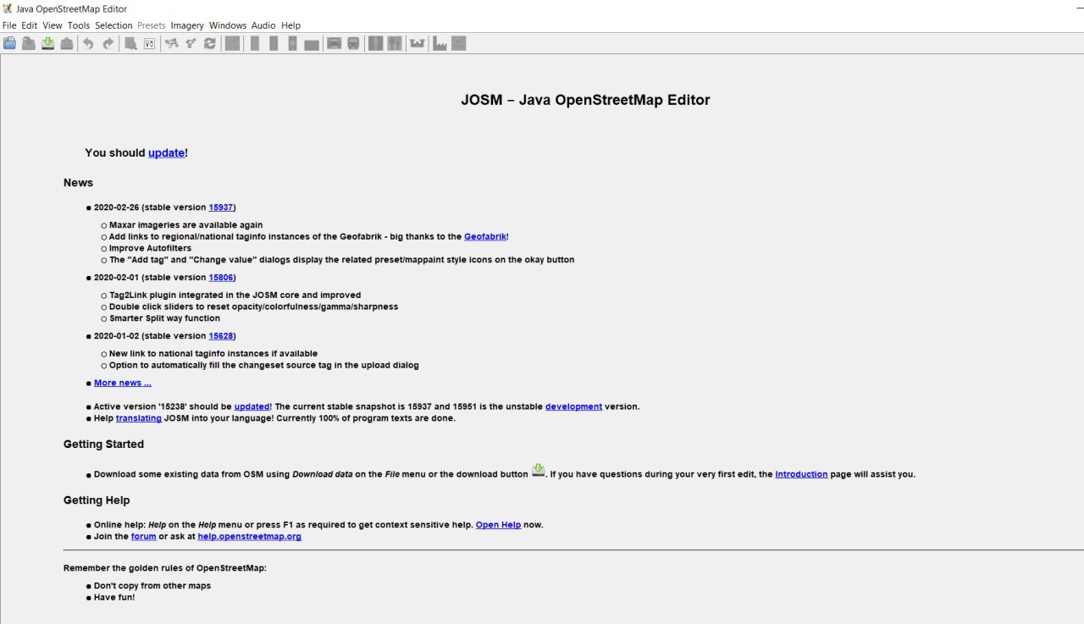Click the 'Open Help' link
Image resolution: width=1084 pixels, height=624 pixels.
coord(498,525)
